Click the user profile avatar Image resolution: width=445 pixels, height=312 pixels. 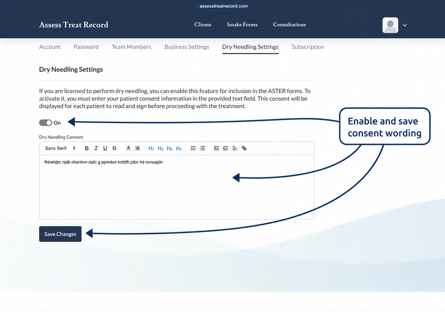pyautogui.click(x=390, y=25)
